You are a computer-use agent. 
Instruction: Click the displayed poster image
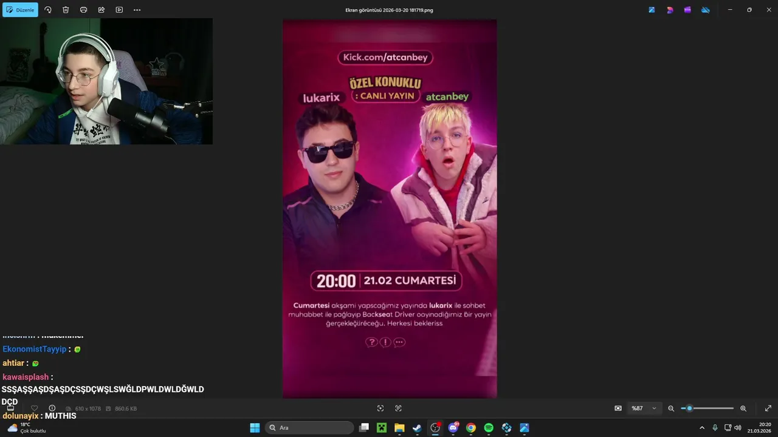pyautogui.click(x=390, y=209)
